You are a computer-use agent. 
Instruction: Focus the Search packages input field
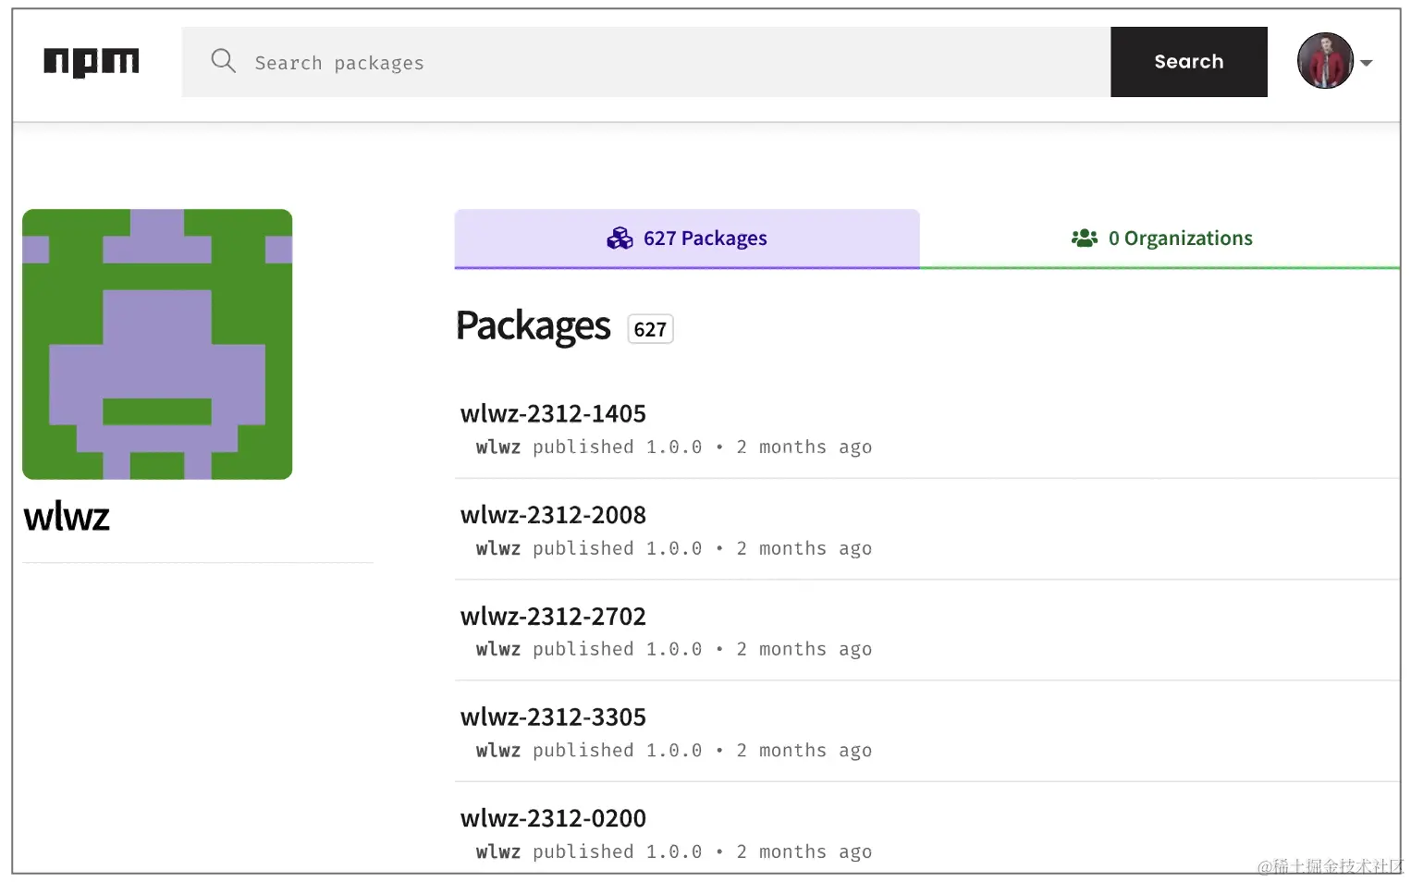(645, 62)
